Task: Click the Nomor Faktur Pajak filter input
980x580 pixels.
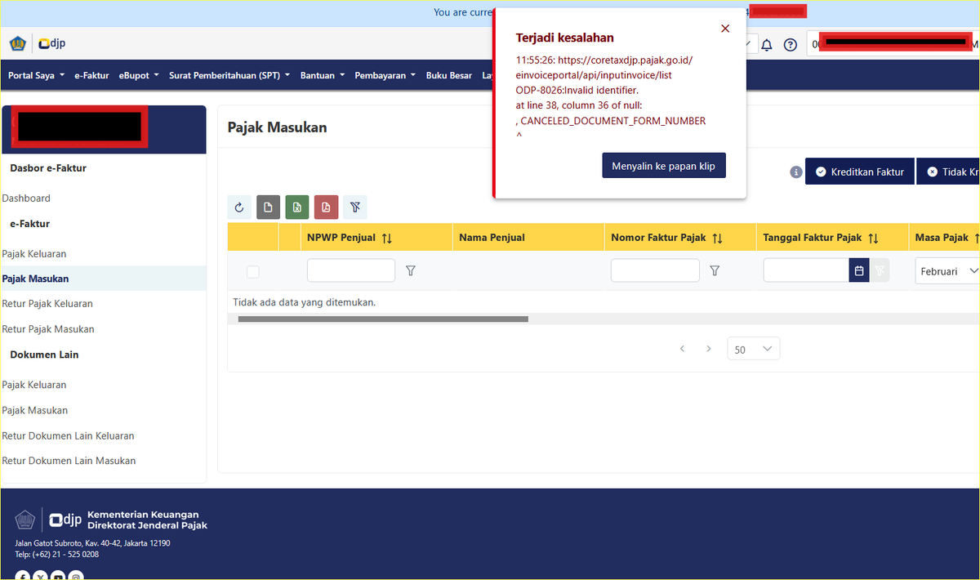Action: click(x=655, y=270)
